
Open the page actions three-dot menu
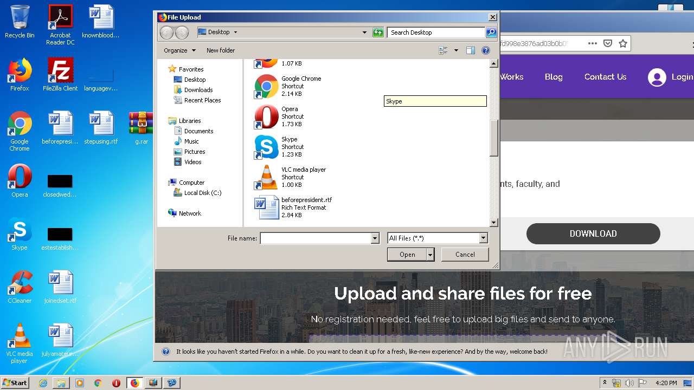pos(593,43)
